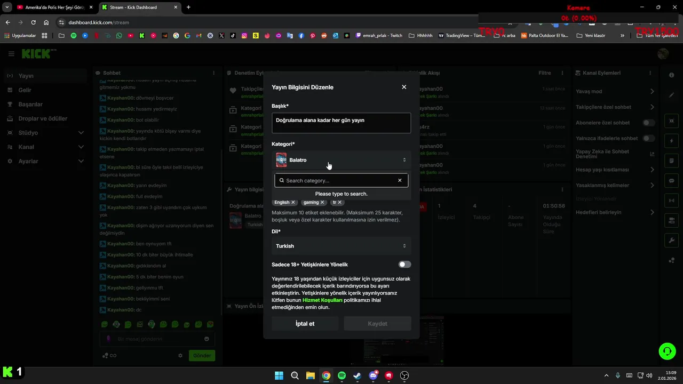
Task: Remove the gaming tag
Action: (x=322, y=202)
